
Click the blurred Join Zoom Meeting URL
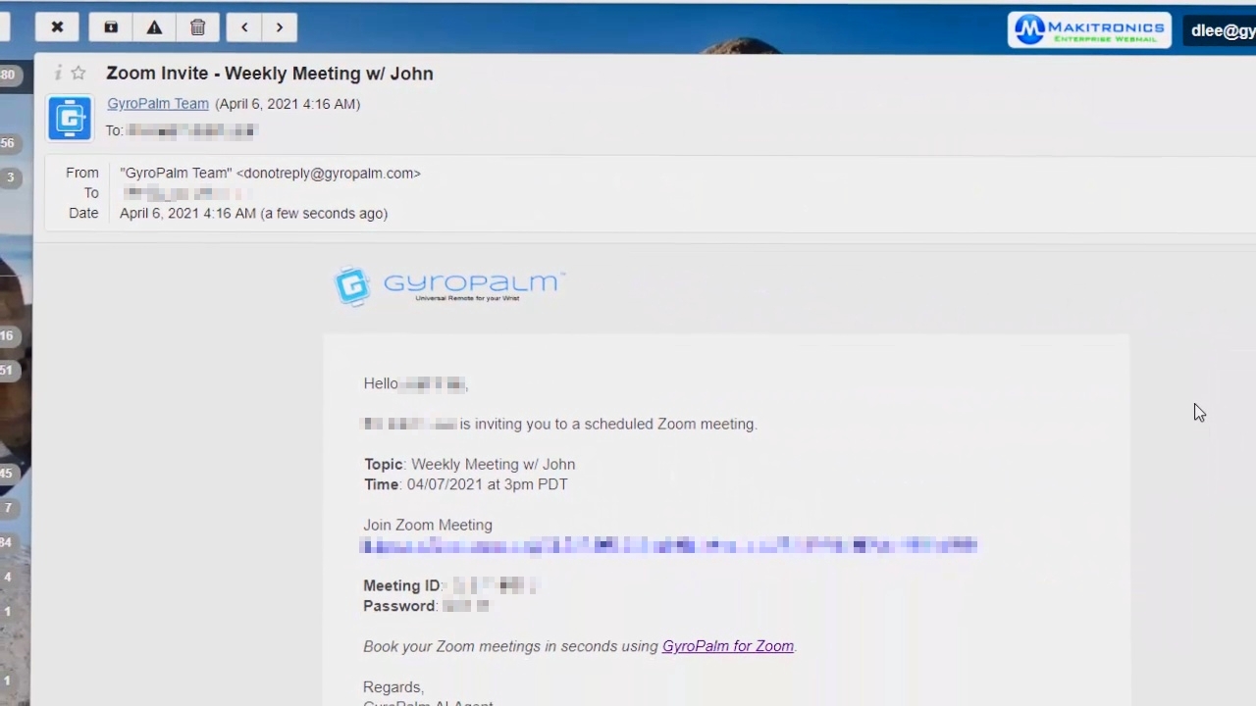[x=668, y=545]
